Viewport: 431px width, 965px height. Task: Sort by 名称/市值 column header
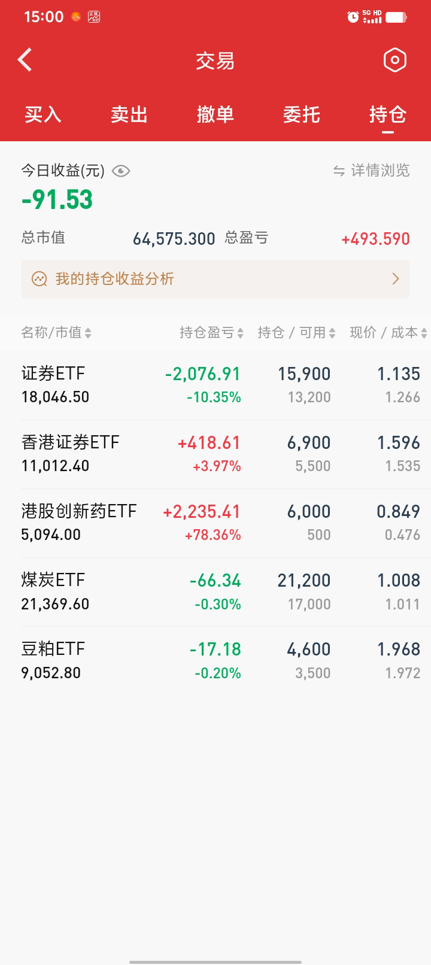[x=56, y=333]
